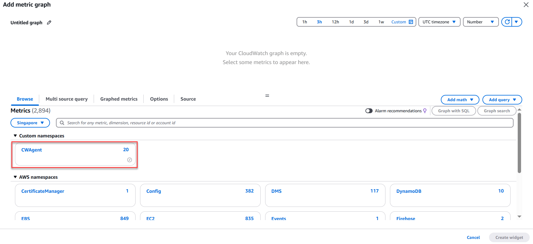Select the 3h time range
The image size is (533, 244).
click(x=319, y=22)
